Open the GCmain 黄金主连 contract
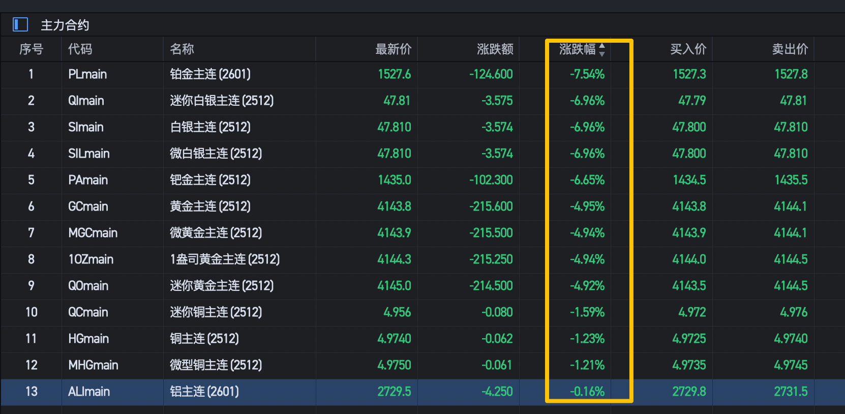845x414 pixels. tap(88, 206)
